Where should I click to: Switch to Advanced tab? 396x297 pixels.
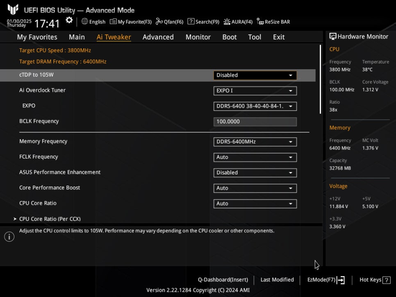pos(158,37)
